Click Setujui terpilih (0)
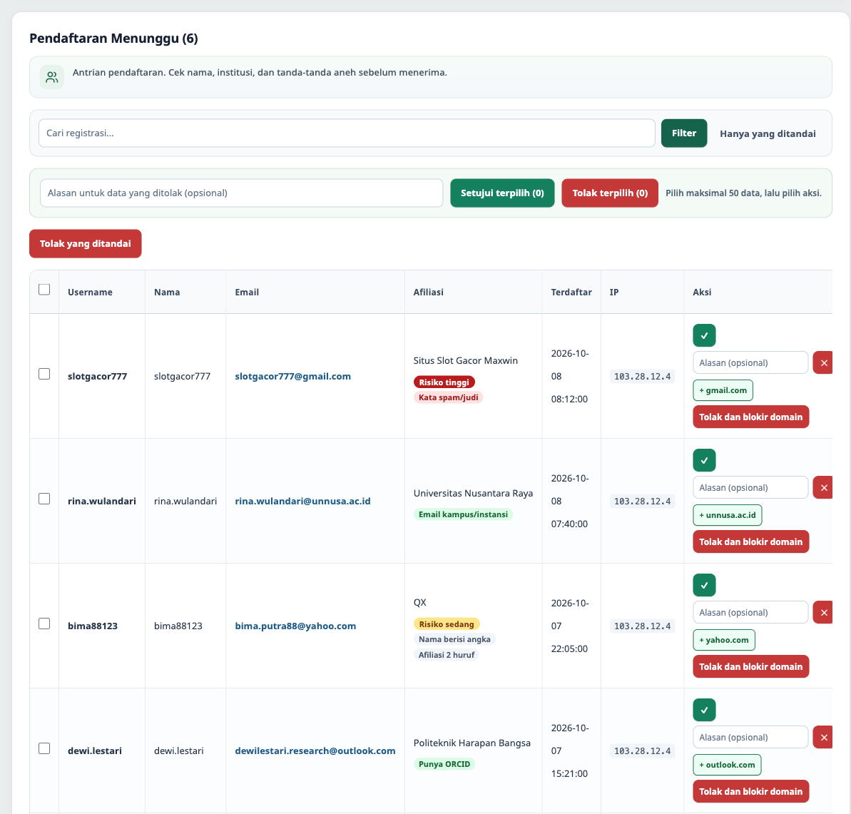The height and width of the screenshot is (814, 851). 502,193
